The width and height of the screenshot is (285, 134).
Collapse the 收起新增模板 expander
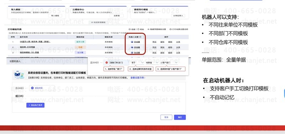coord(98,22)
